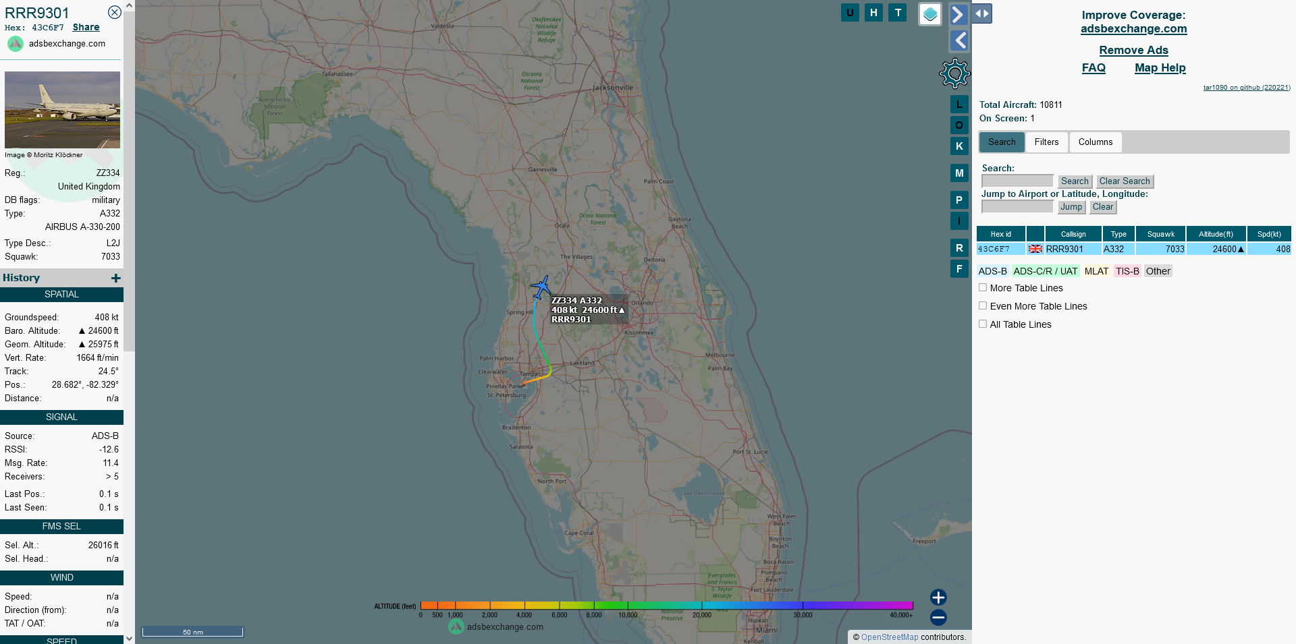
Task: Open the adsbexchange.com coverage link
Action: tap(1133, 28)
